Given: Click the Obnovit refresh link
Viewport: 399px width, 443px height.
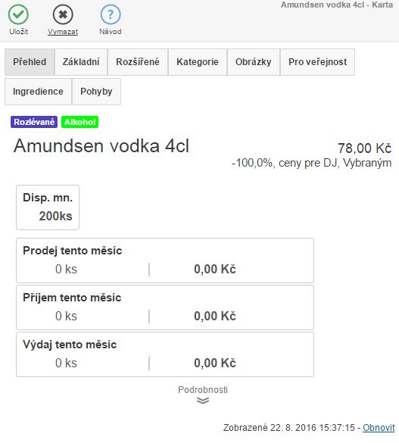Looking at the screenshot, I should point(379,427).
